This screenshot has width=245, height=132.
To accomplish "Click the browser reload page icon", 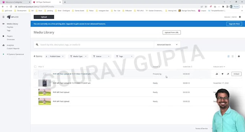I will [11, 6].
